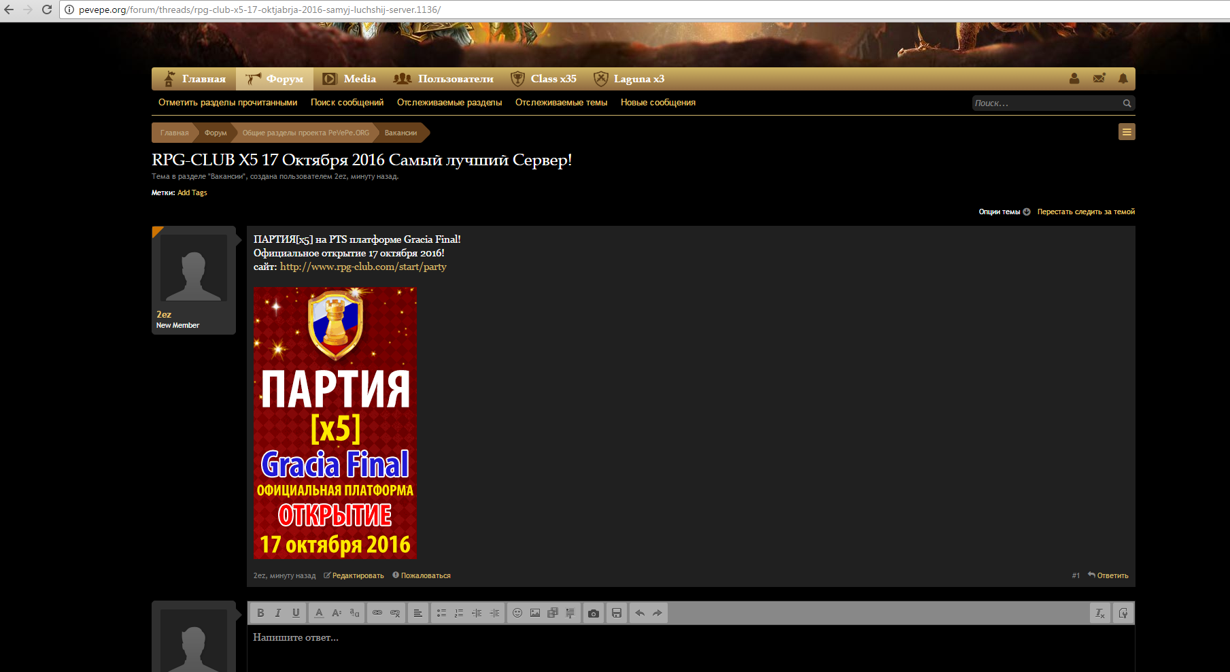Open Отслеживаемые разделы link
The width and height of the screenshot is (1230, 672).
click(x=449, y=103)
